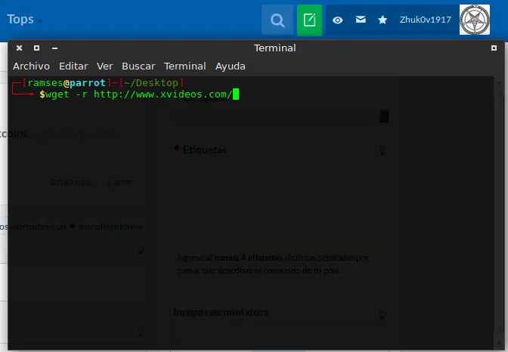Open the eye notifications icon
Screen dimensions: 508x352
(x=338, y=20)
